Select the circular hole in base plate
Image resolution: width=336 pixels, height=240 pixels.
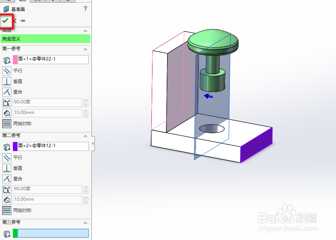[212, 129]
